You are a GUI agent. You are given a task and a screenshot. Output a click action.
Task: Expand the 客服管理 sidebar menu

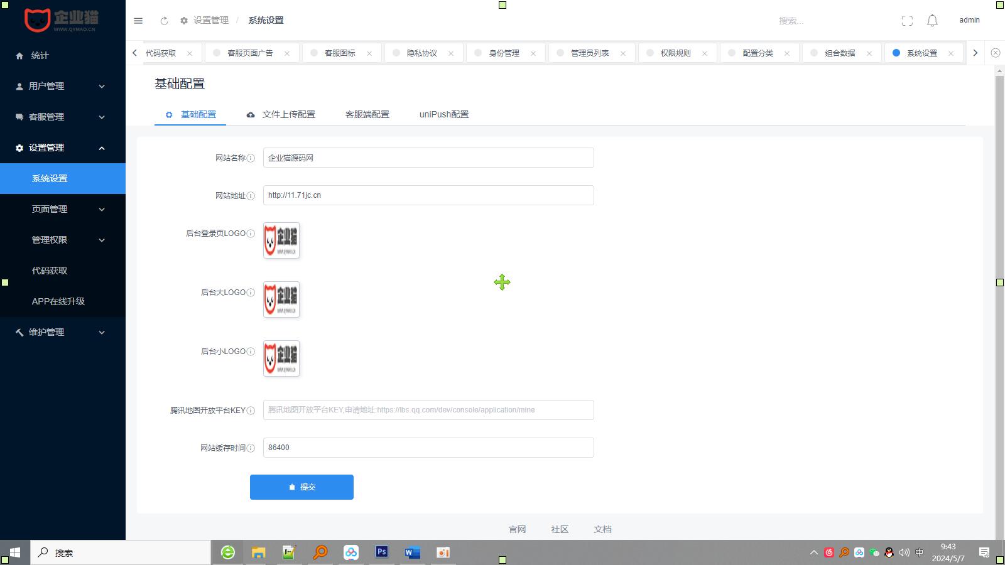coord(63,117)
